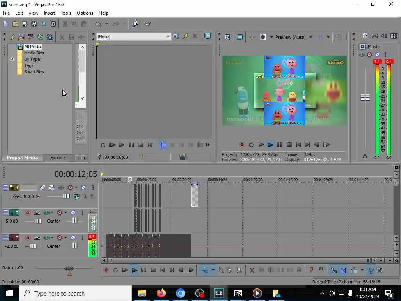Image resolution: width=401 pixels, height=301 pixels.
Task: Open the View menu
Action: click(x=33, y=13)
